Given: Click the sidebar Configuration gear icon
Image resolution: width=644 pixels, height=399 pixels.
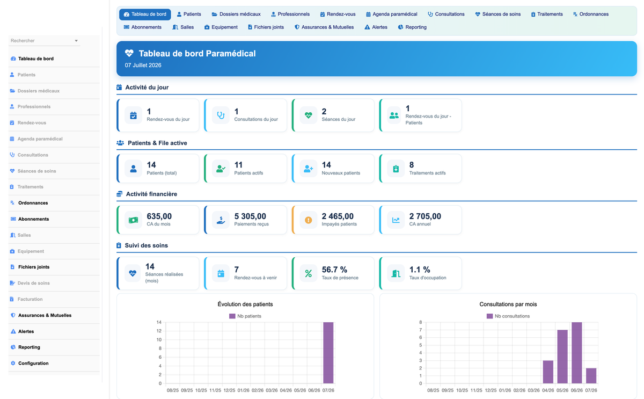Looking at the screenshot, I should coord(13,364).
